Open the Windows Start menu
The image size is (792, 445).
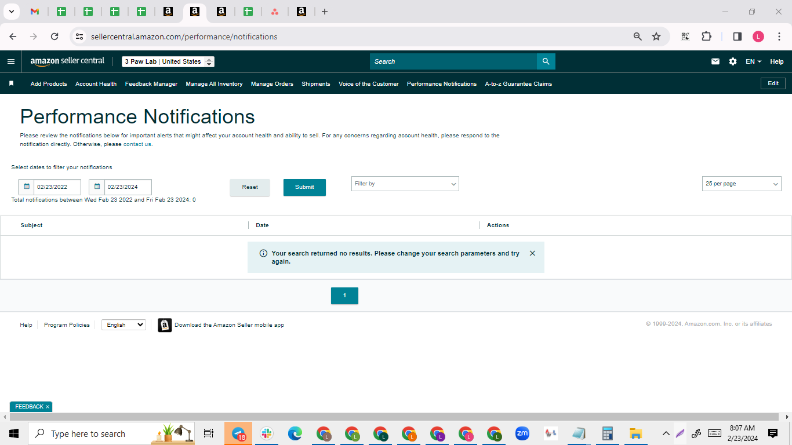[14, 433]
